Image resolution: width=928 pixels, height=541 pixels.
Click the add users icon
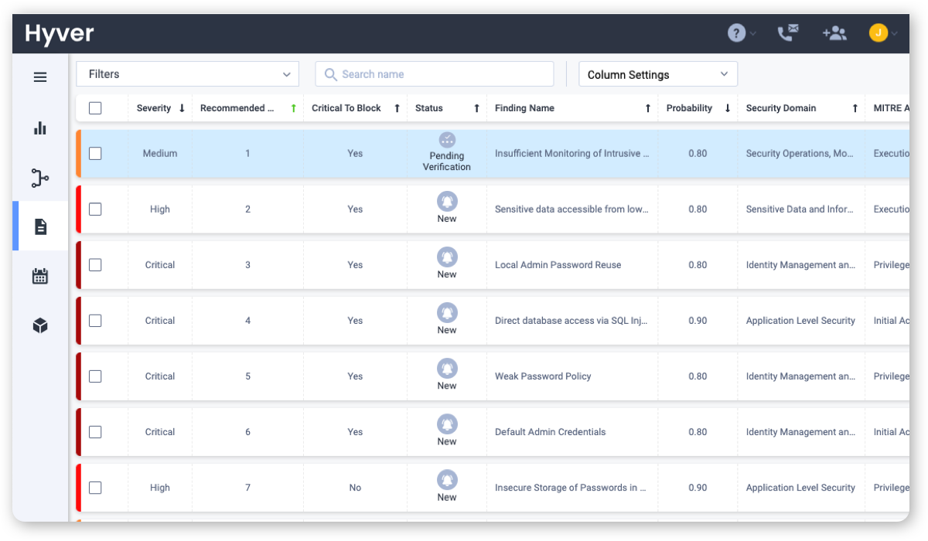834,33
